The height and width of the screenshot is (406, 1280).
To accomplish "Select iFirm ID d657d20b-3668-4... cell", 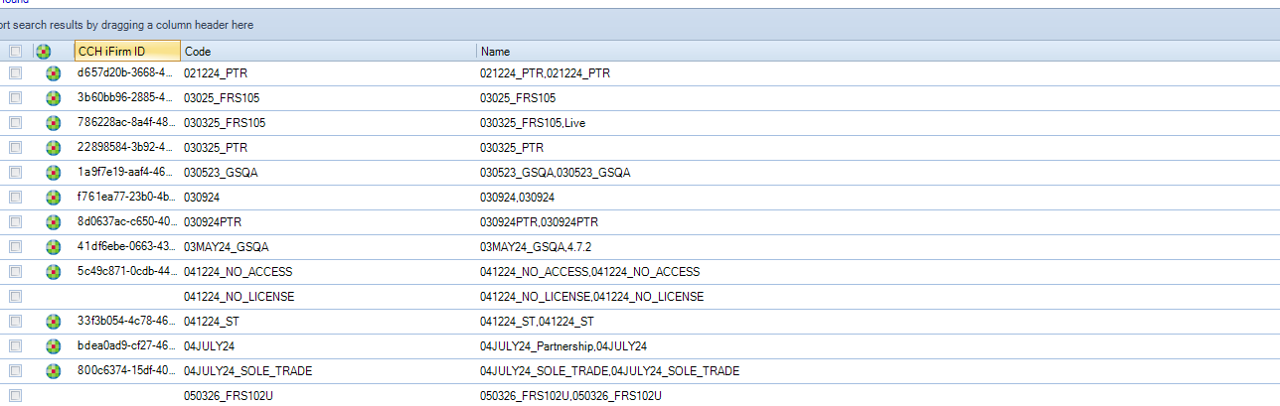I will [127, 73].
